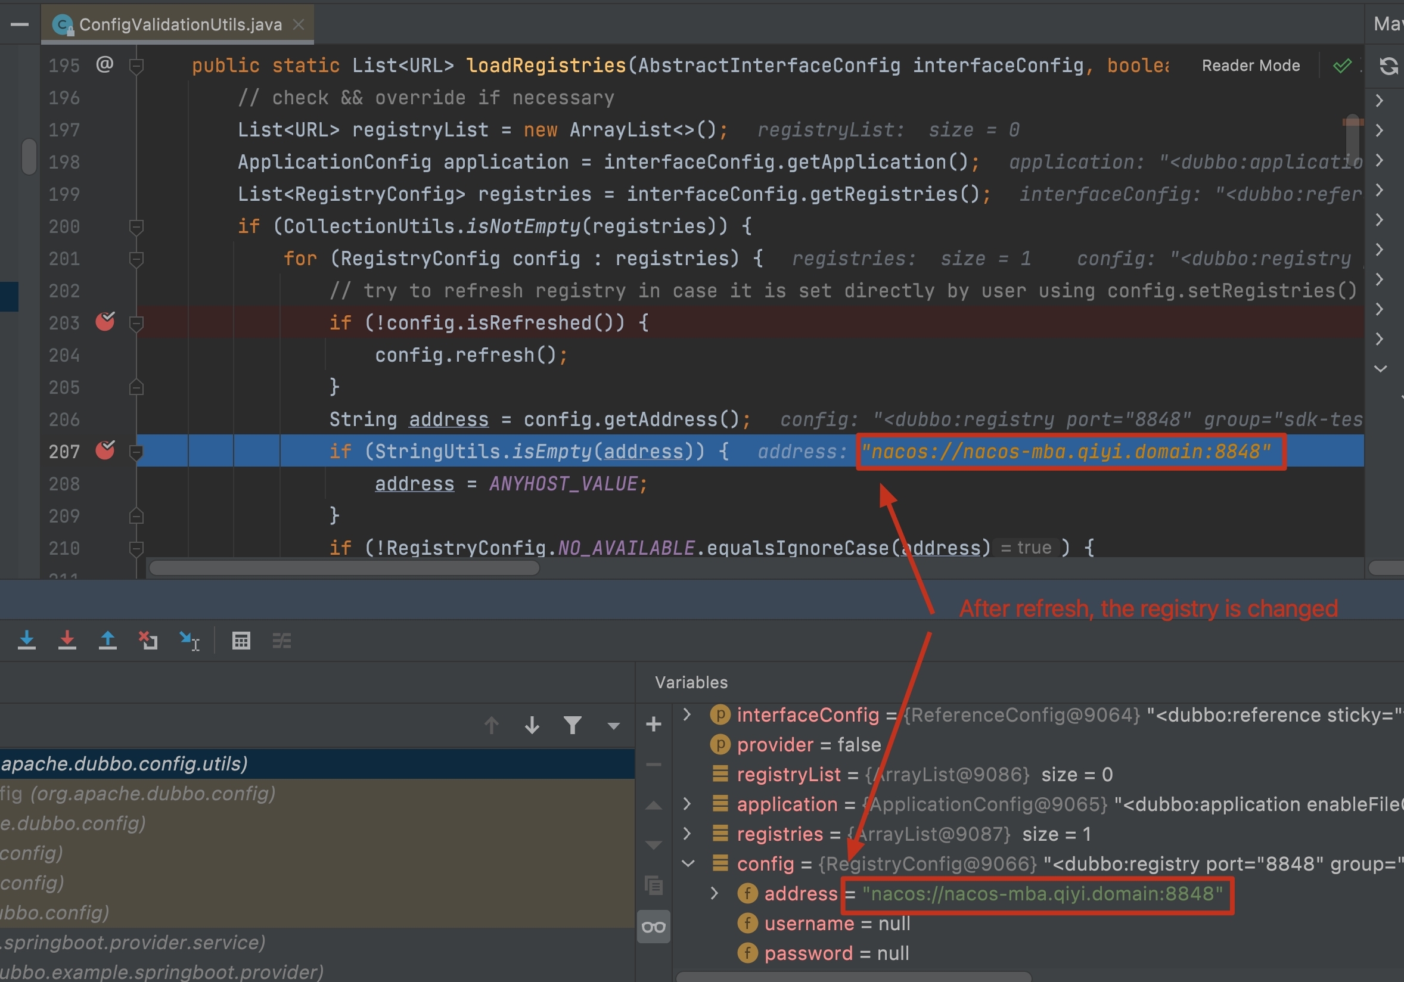1404x982 pixels.
Task: Toggle the breakpoint on line 203
Action: (x=105, y=322)
